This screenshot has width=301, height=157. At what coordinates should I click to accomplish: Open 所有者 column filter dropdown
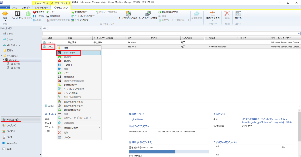pyautogui.click(x=237, y=38)
